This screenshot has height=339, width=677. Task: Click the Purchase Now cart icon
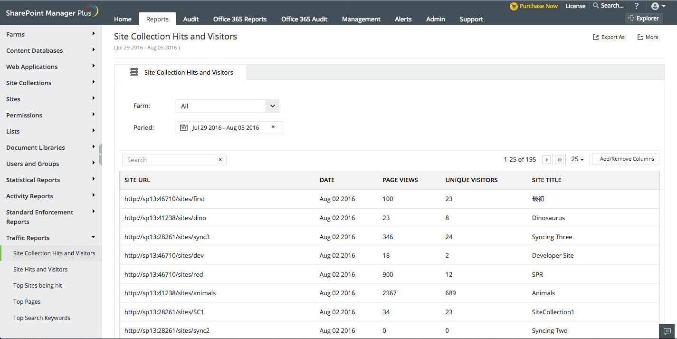click(514, 6)
